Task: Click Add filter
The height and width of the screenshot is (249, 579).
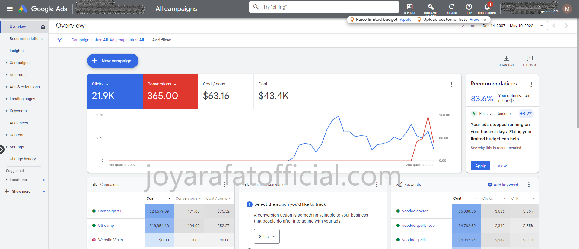Action: coord(161,40)
